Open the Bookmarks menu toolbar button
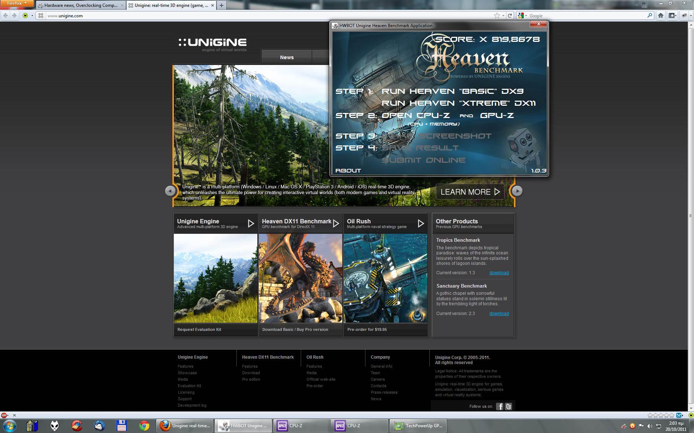Screen dimensions: 694x433 [673, 16]
